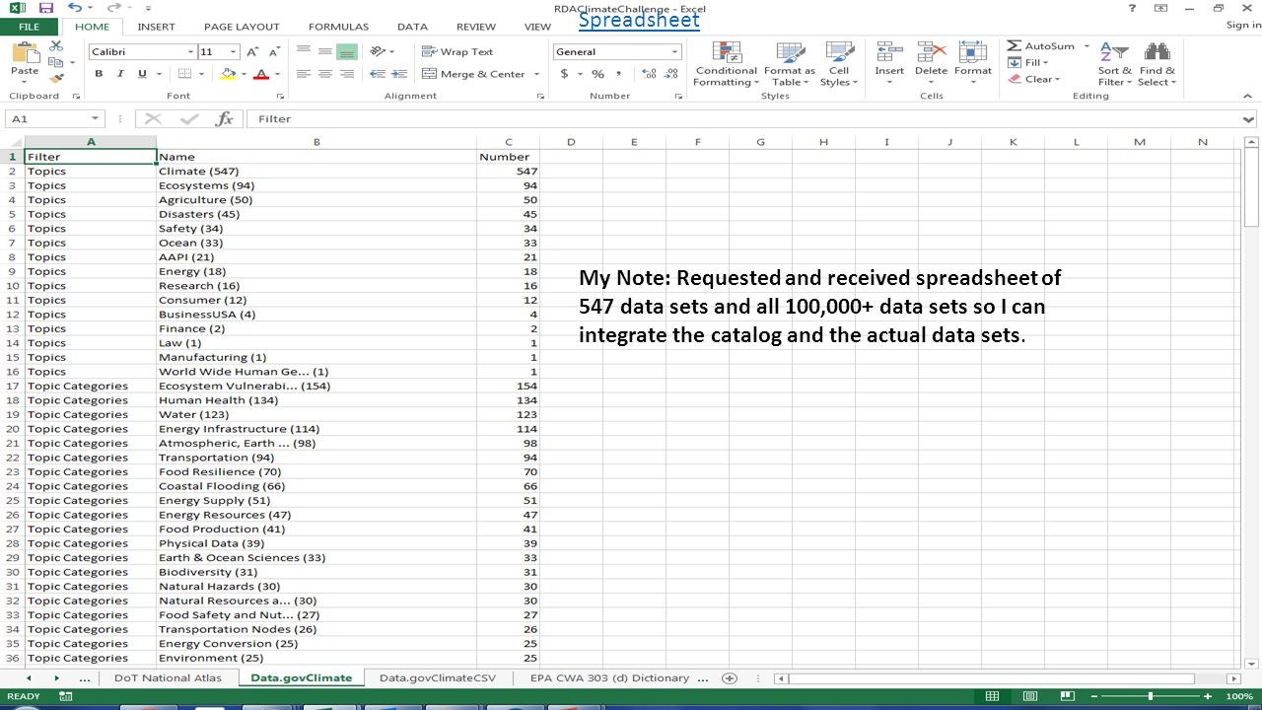Expand the formula bar chevron
Screen dimensions: 1262x710
pyautogui.click(x=1250, y=119)
